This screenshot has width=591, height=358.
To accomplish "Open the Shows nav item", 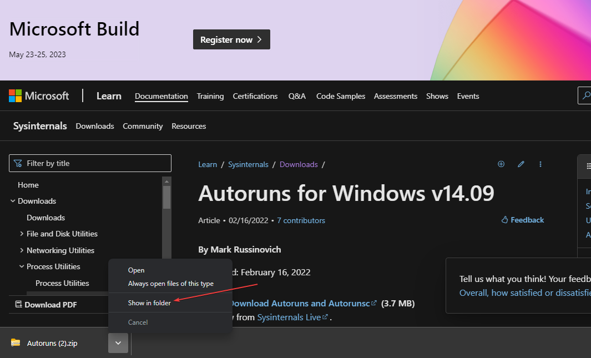I will pyautogui.click(x=437, y=96).
